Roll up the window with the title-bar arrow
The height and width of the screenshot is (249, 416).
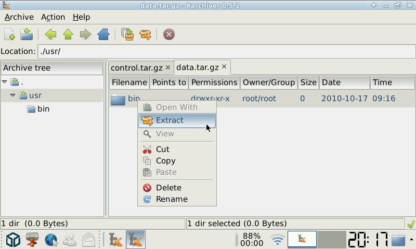[374, 5]
